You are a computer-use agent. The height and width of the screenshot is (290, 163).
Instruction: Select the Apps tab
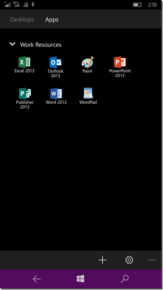coord(52,19)
